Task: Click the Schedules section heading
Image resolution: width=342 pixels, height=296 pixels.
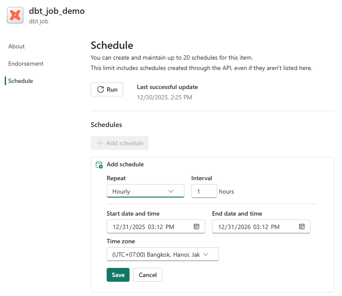Action: click(x=106, y=125)
